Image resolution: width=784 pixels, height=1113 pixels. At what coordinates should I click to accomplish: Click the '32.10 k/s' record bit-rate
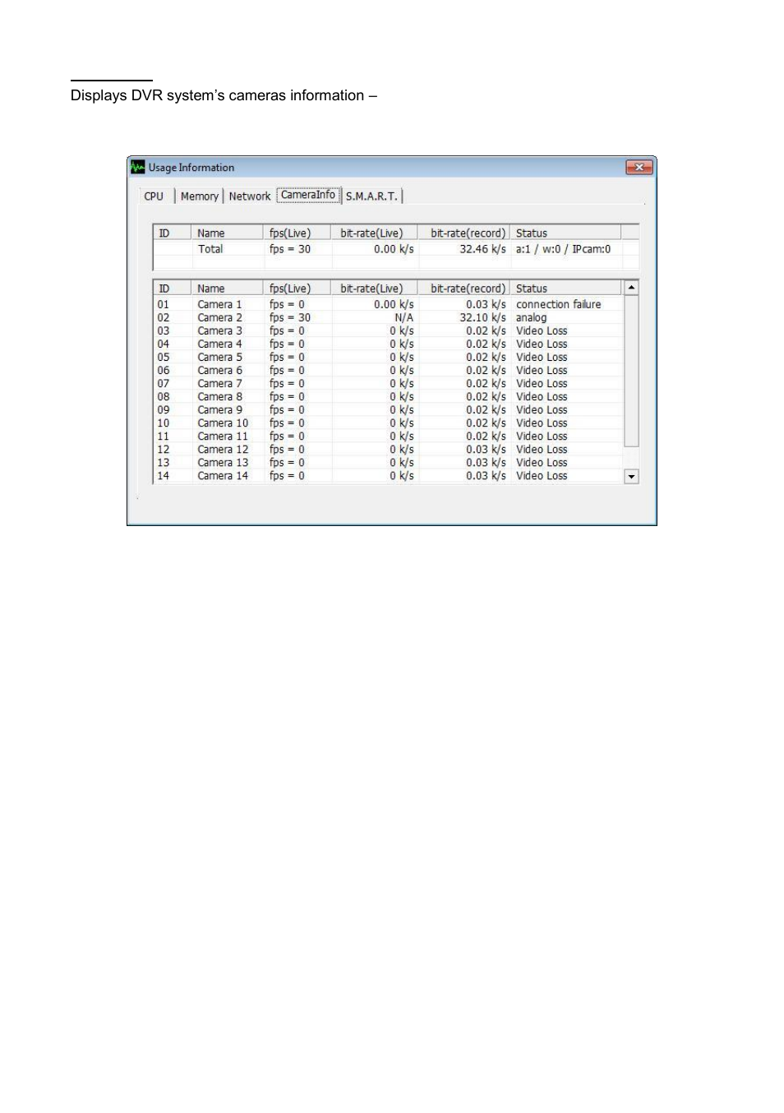[482, 317]
